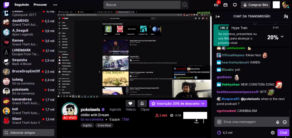Open dasMEHDI avatar in sidebar
292x138 pixels.
(x=6, y=22)
